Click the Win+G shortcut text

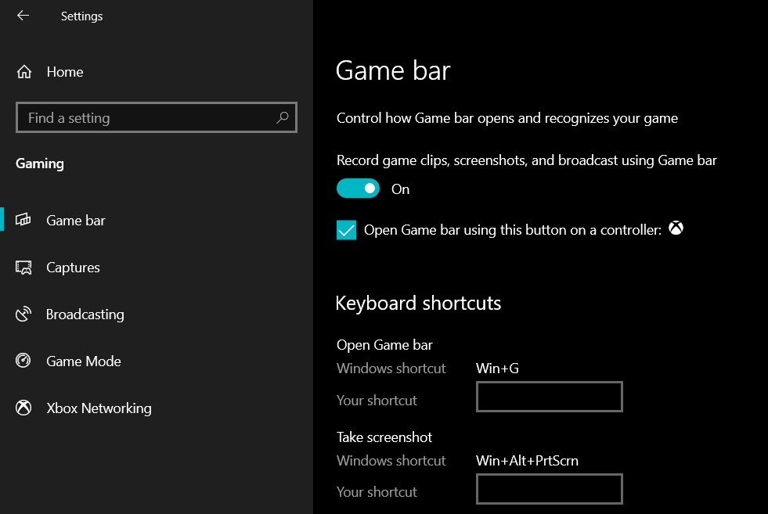[x=497, y=368]
